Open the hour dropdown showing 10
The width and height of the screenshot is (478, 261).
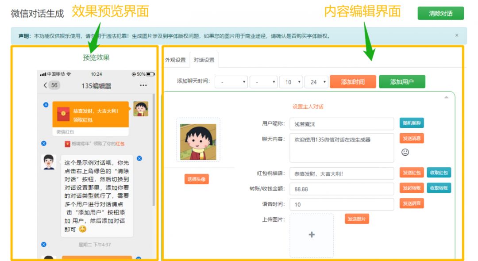coord(291,82)
